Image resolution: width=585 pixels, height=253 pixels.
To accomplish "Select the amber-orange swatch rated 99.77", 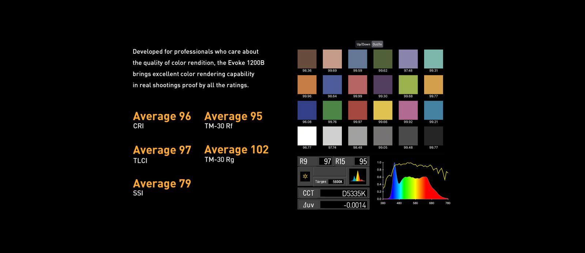I will (x=434, y=85).
